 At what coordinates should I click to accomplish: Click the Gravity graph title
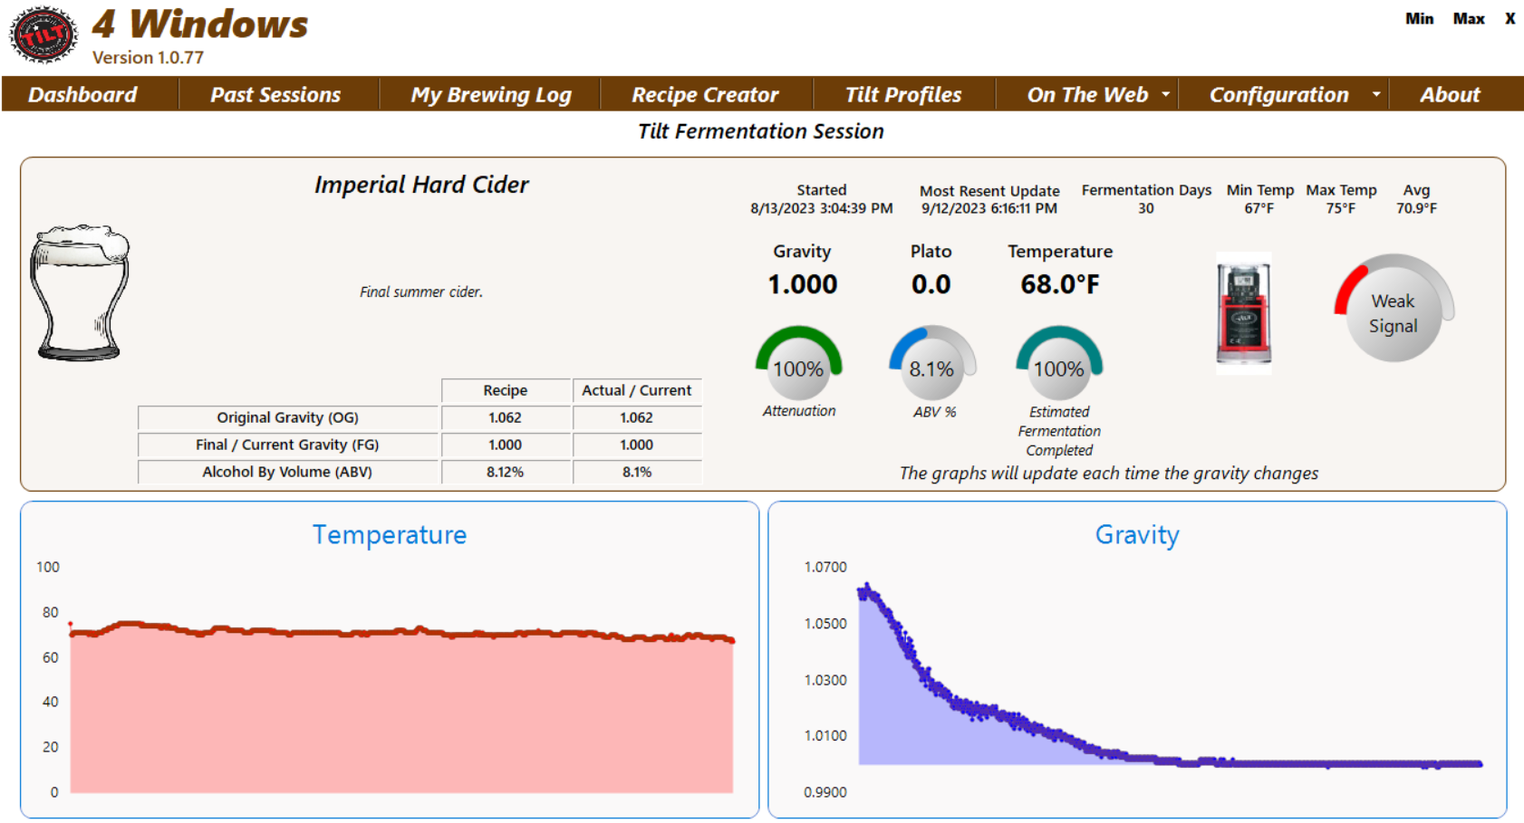[x=1137, y=534]
